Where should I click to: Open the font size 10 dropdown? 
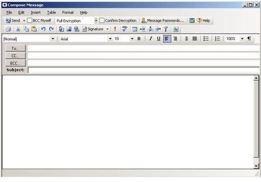132,39
